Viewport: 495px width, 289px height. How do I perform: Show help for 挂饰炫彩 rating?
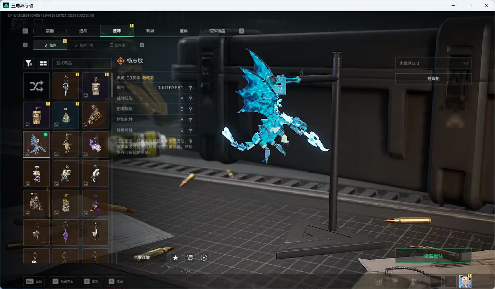(x=190, y=98)
